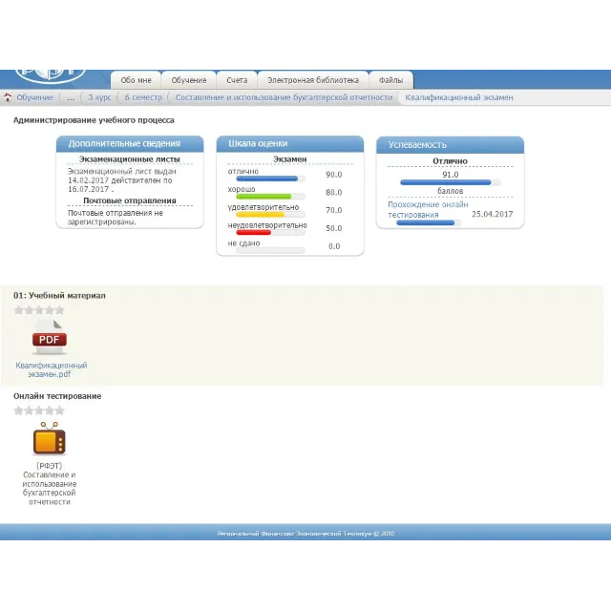Select the 91.0 grade value

(451, 175)
